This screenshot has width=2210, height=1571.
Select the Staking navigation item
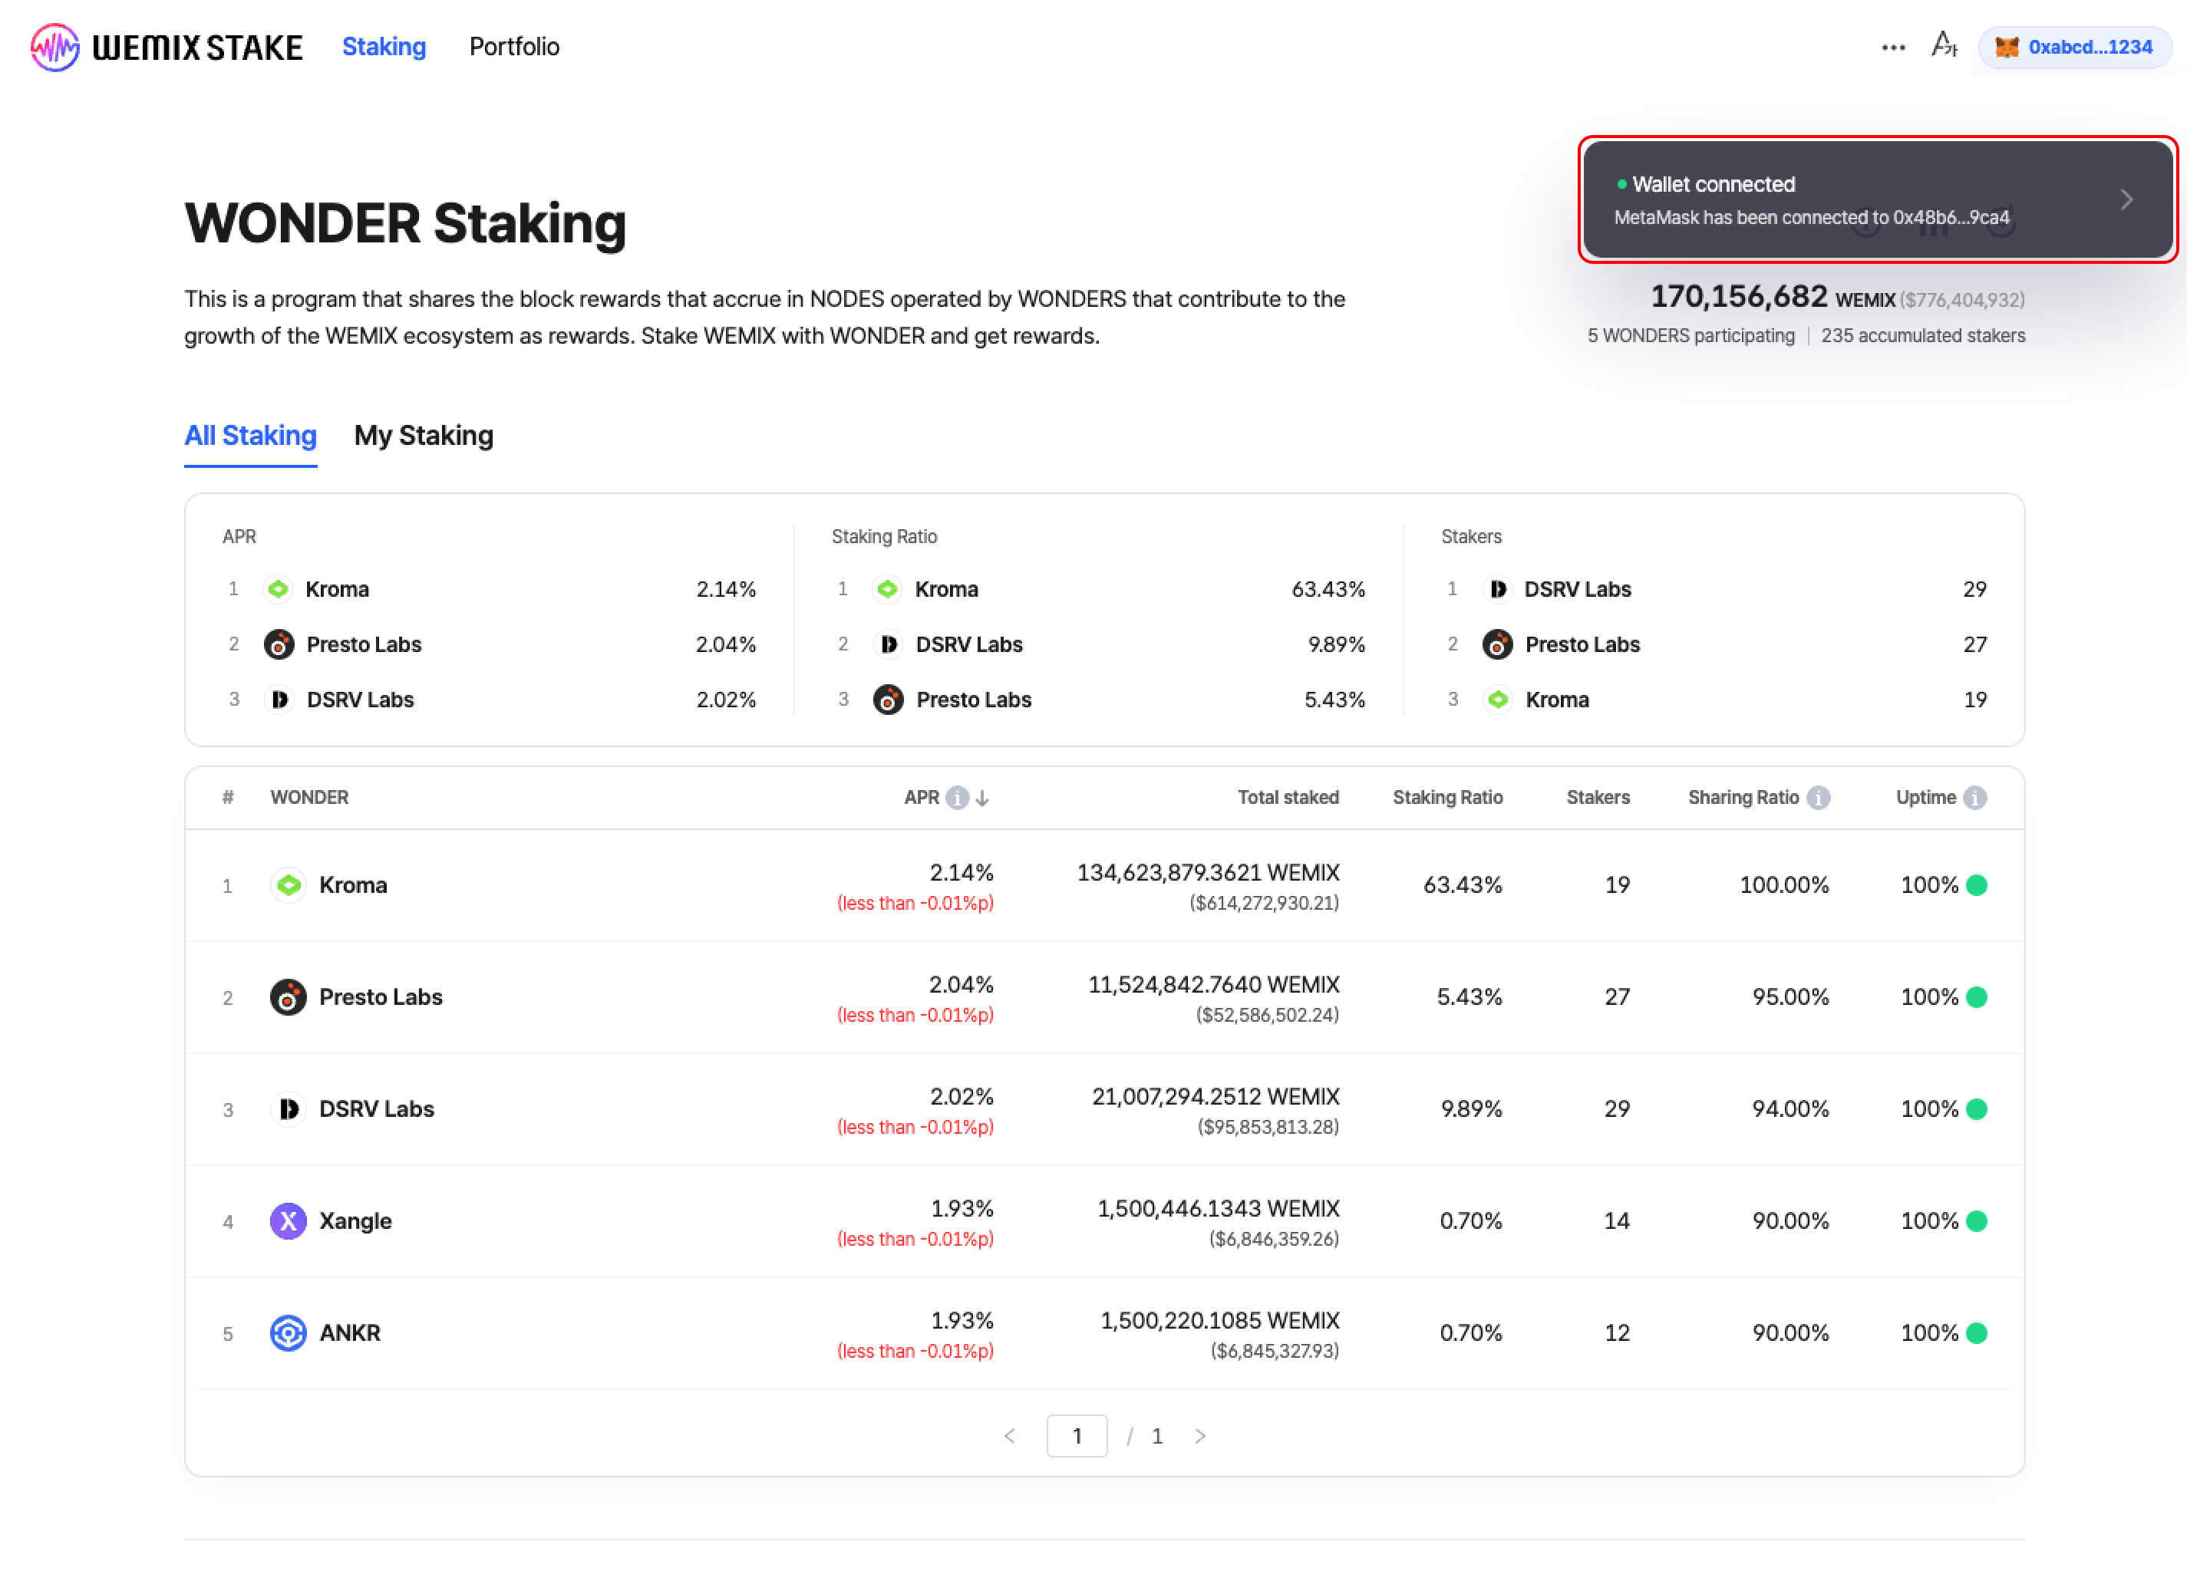click(383, 47)
